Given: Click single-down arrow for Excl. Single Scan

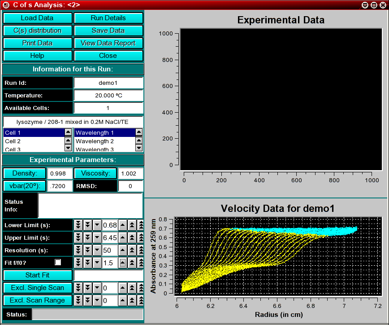Looking at the screenshot, I should click(x=97, y=288).
